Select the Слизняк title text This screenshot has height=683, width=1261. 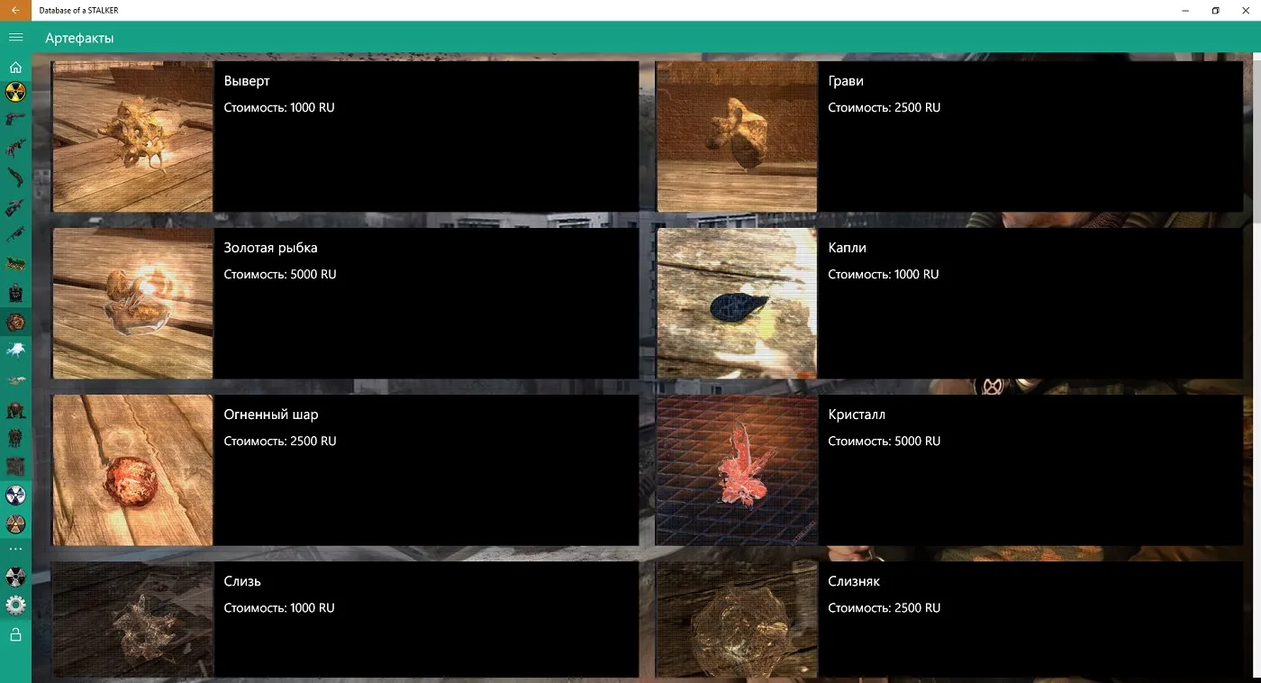(854, 581)
